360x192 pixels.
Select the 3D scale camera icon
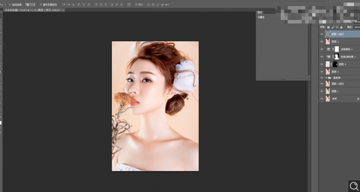click(167, 5)
